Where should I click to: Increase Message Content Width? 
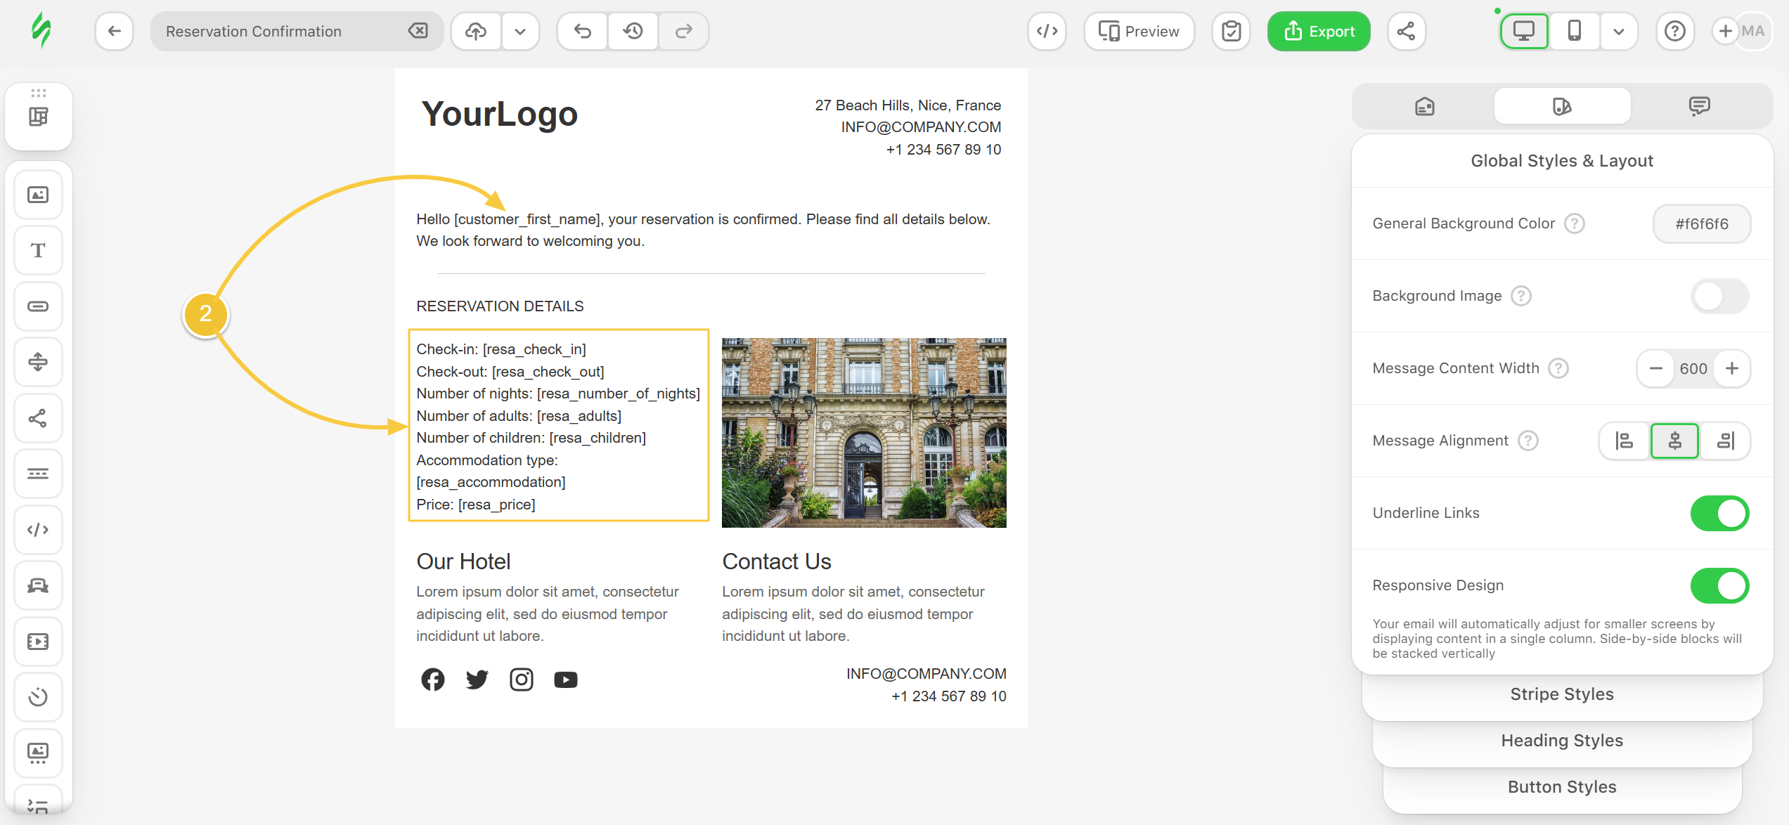[x=1732, y=368]
